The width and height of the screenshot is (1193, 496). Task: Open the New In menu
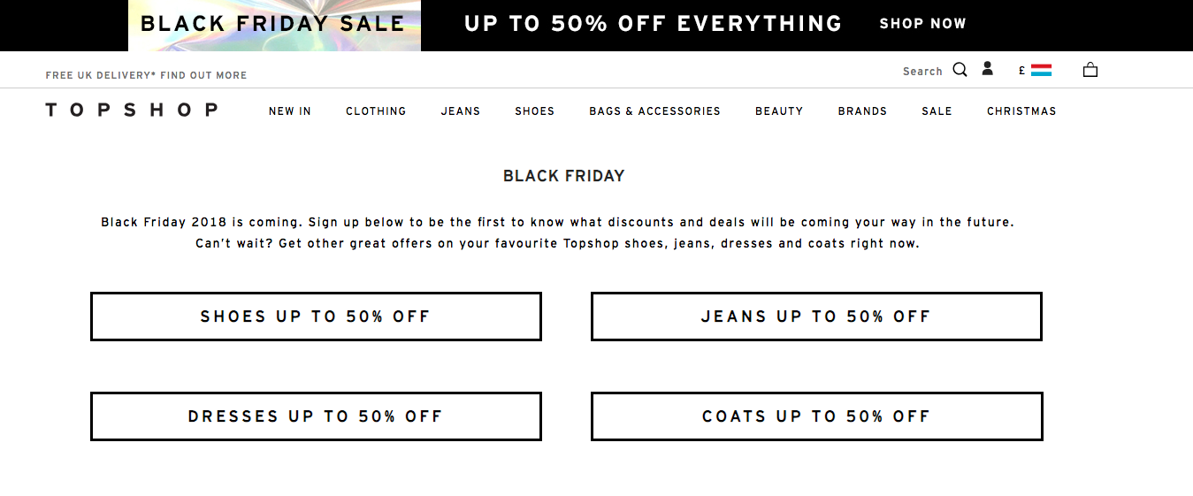click(290, 111)
